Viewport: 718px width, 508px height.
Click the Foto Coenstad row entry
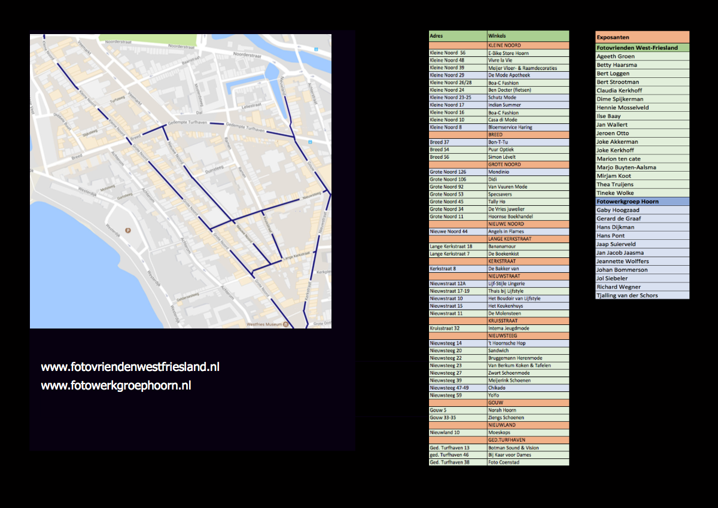click(x=528, y=462)
